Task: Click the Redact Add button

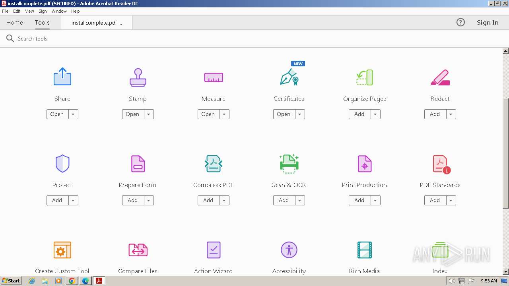Action: click(x=435, y=114)
